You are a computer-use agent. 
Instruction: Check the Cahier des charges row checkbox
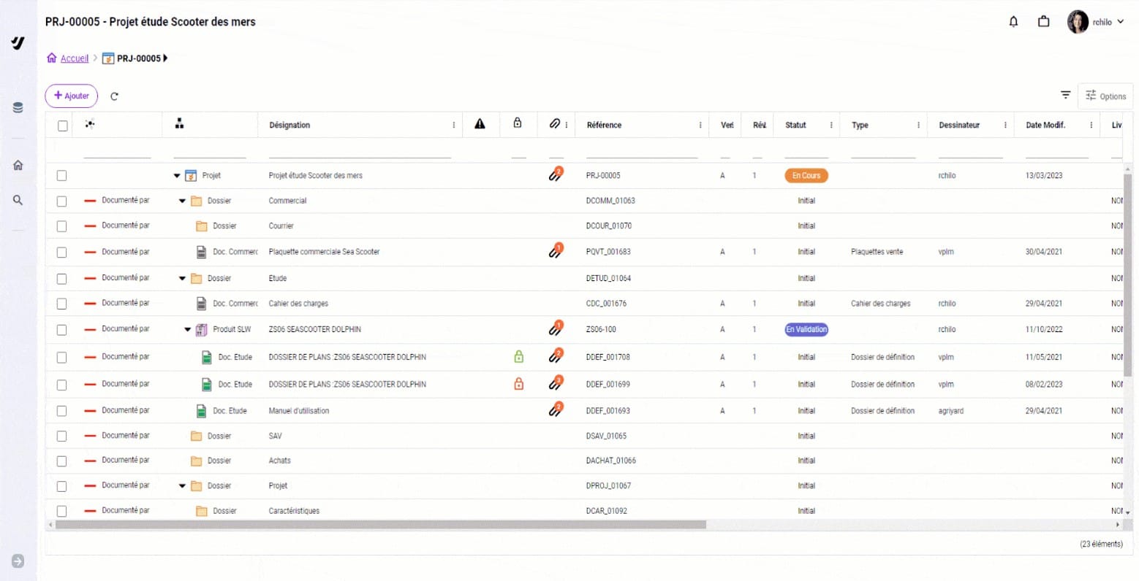pyautogui.click(x=61, y=304)
